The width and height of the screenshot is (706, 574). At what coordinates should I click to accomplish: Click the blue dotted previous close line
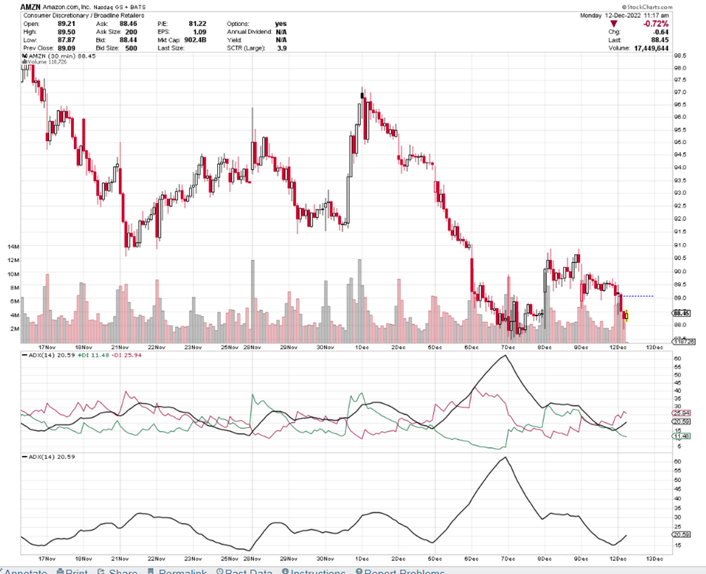point(637,296)
